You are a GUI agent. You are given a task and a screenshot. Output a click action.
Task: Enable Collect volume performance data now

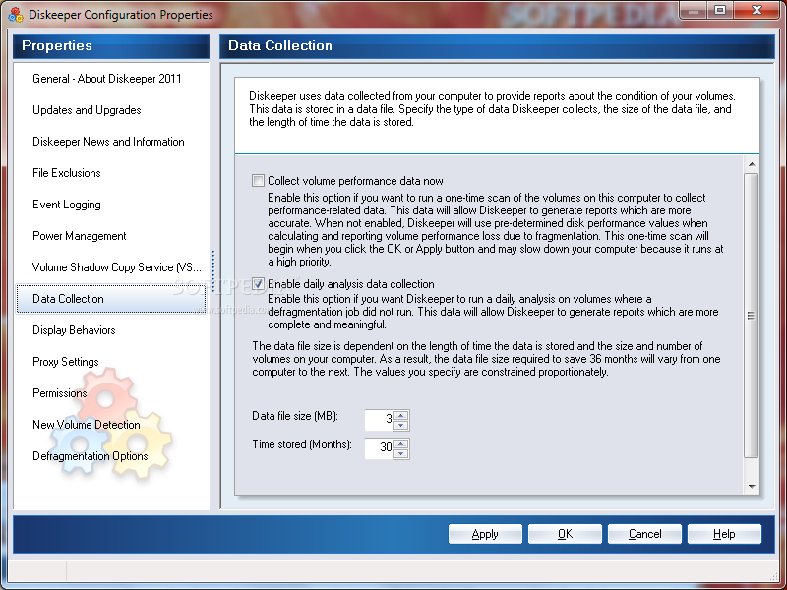point(258,181)
